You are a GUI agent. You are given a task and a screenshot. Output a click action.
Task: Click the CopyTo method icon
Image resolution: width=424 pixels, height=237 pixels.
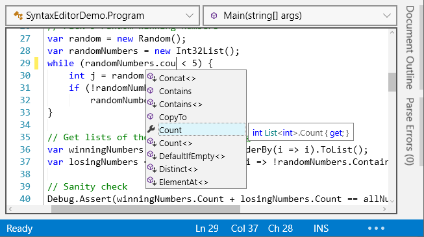[x=151, y=117]
